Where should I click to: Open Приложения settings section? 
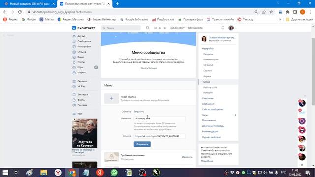(209, 120)
